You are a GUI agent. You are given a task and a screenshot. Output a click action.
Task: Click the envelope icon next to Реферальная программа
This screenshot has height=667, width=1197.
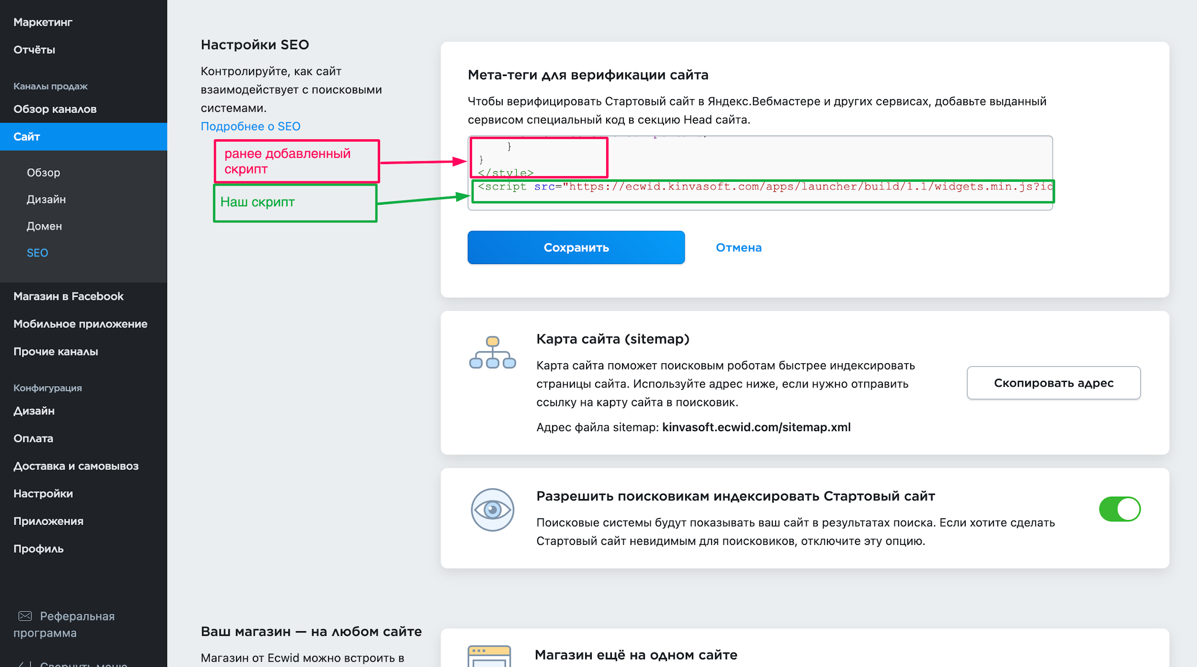tap(25, 616)
